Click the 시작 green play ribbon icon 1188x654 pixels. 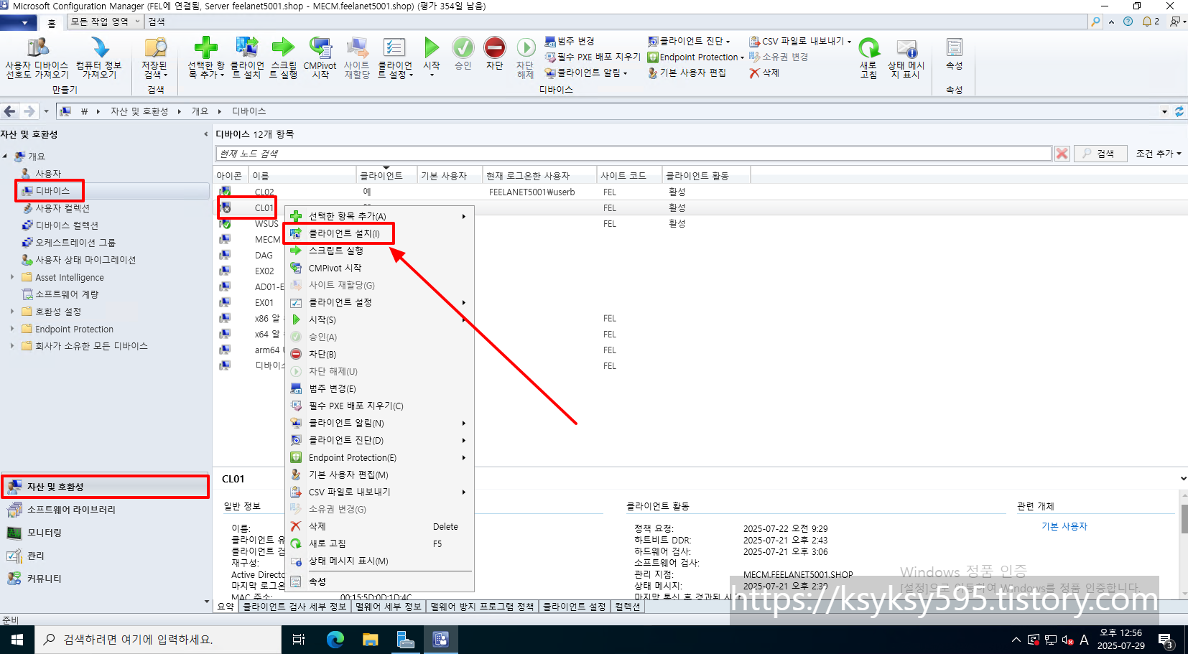point(431,47)
